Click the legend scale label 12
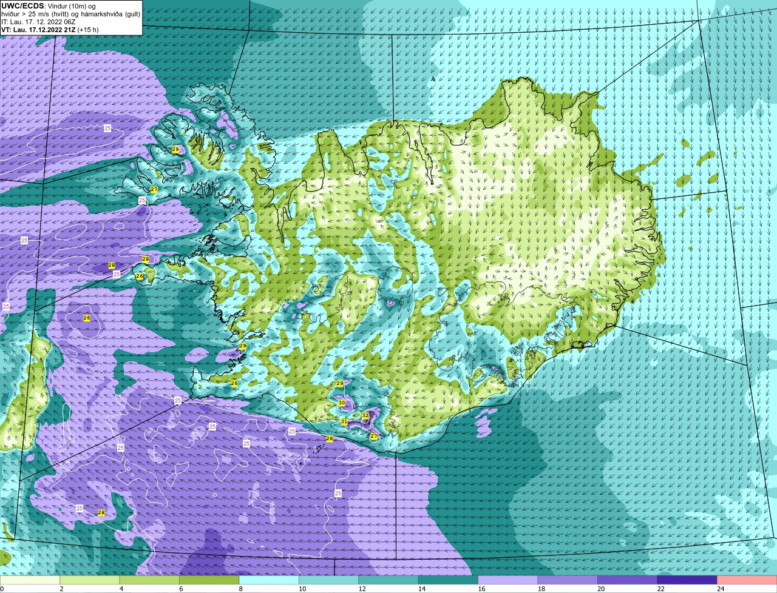777x593 pixels. pyautogui.click(x=361, y=589)
